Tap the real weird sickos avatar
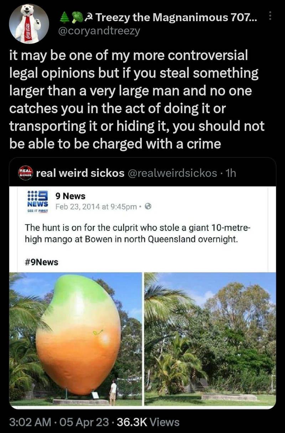Image resolution: width=285 pixels, height=433 pixels. pyautogui.click(x=25, y=173)
